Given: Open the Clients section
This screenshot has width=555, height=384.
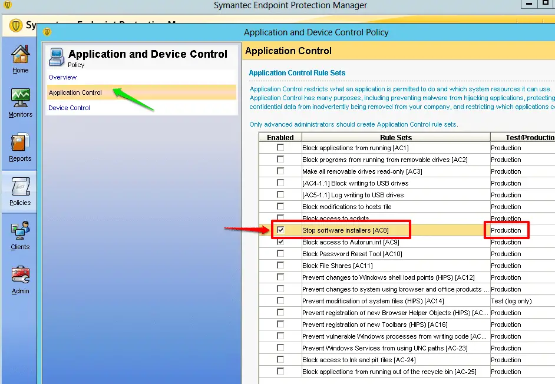Looking at the screenshot, I should 20,236.
